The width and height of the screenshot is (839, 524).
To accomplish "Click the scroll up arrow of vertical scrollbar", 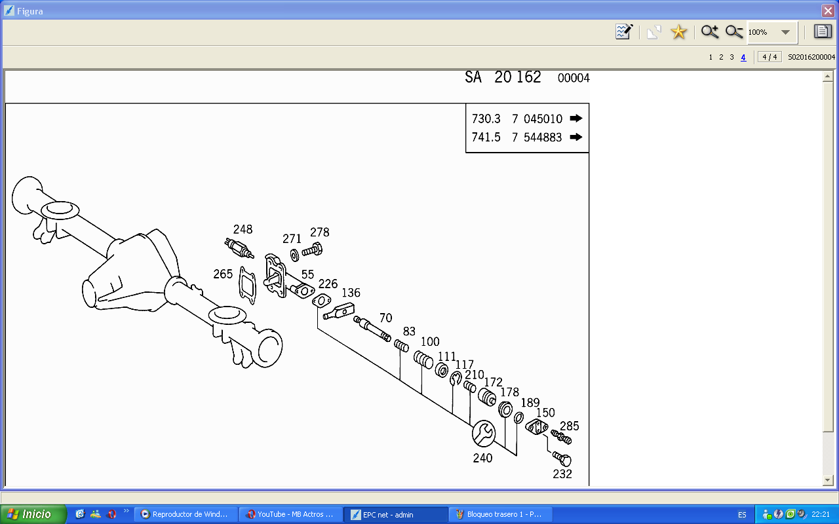I will [x=828, y=77].
